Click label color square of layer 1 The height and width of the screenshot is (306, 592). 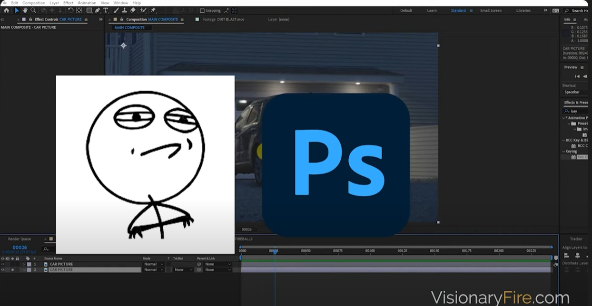coord(29,264)
